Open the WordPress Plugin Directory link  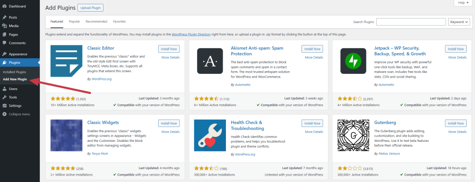pyautogui.click(x=191, y=34)
